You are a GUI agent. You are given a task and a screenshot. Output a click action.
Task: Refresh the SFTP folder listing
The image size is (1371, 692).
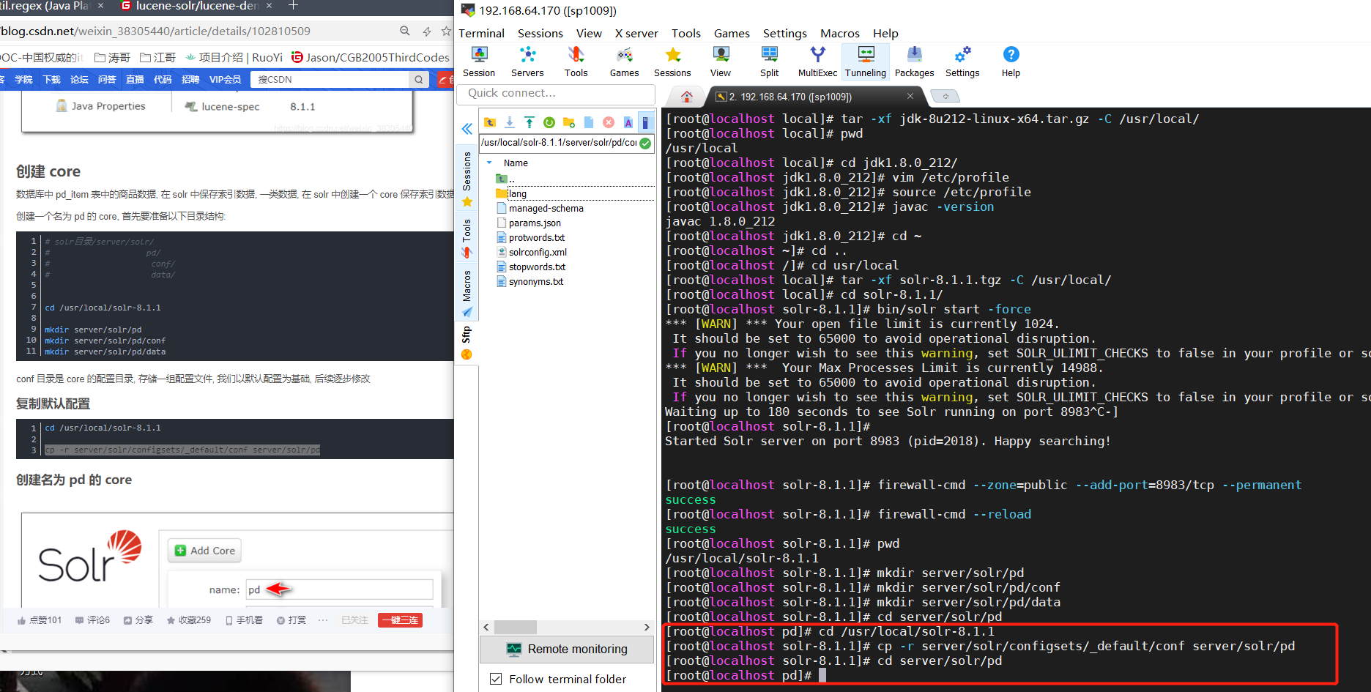coord(549,122)
